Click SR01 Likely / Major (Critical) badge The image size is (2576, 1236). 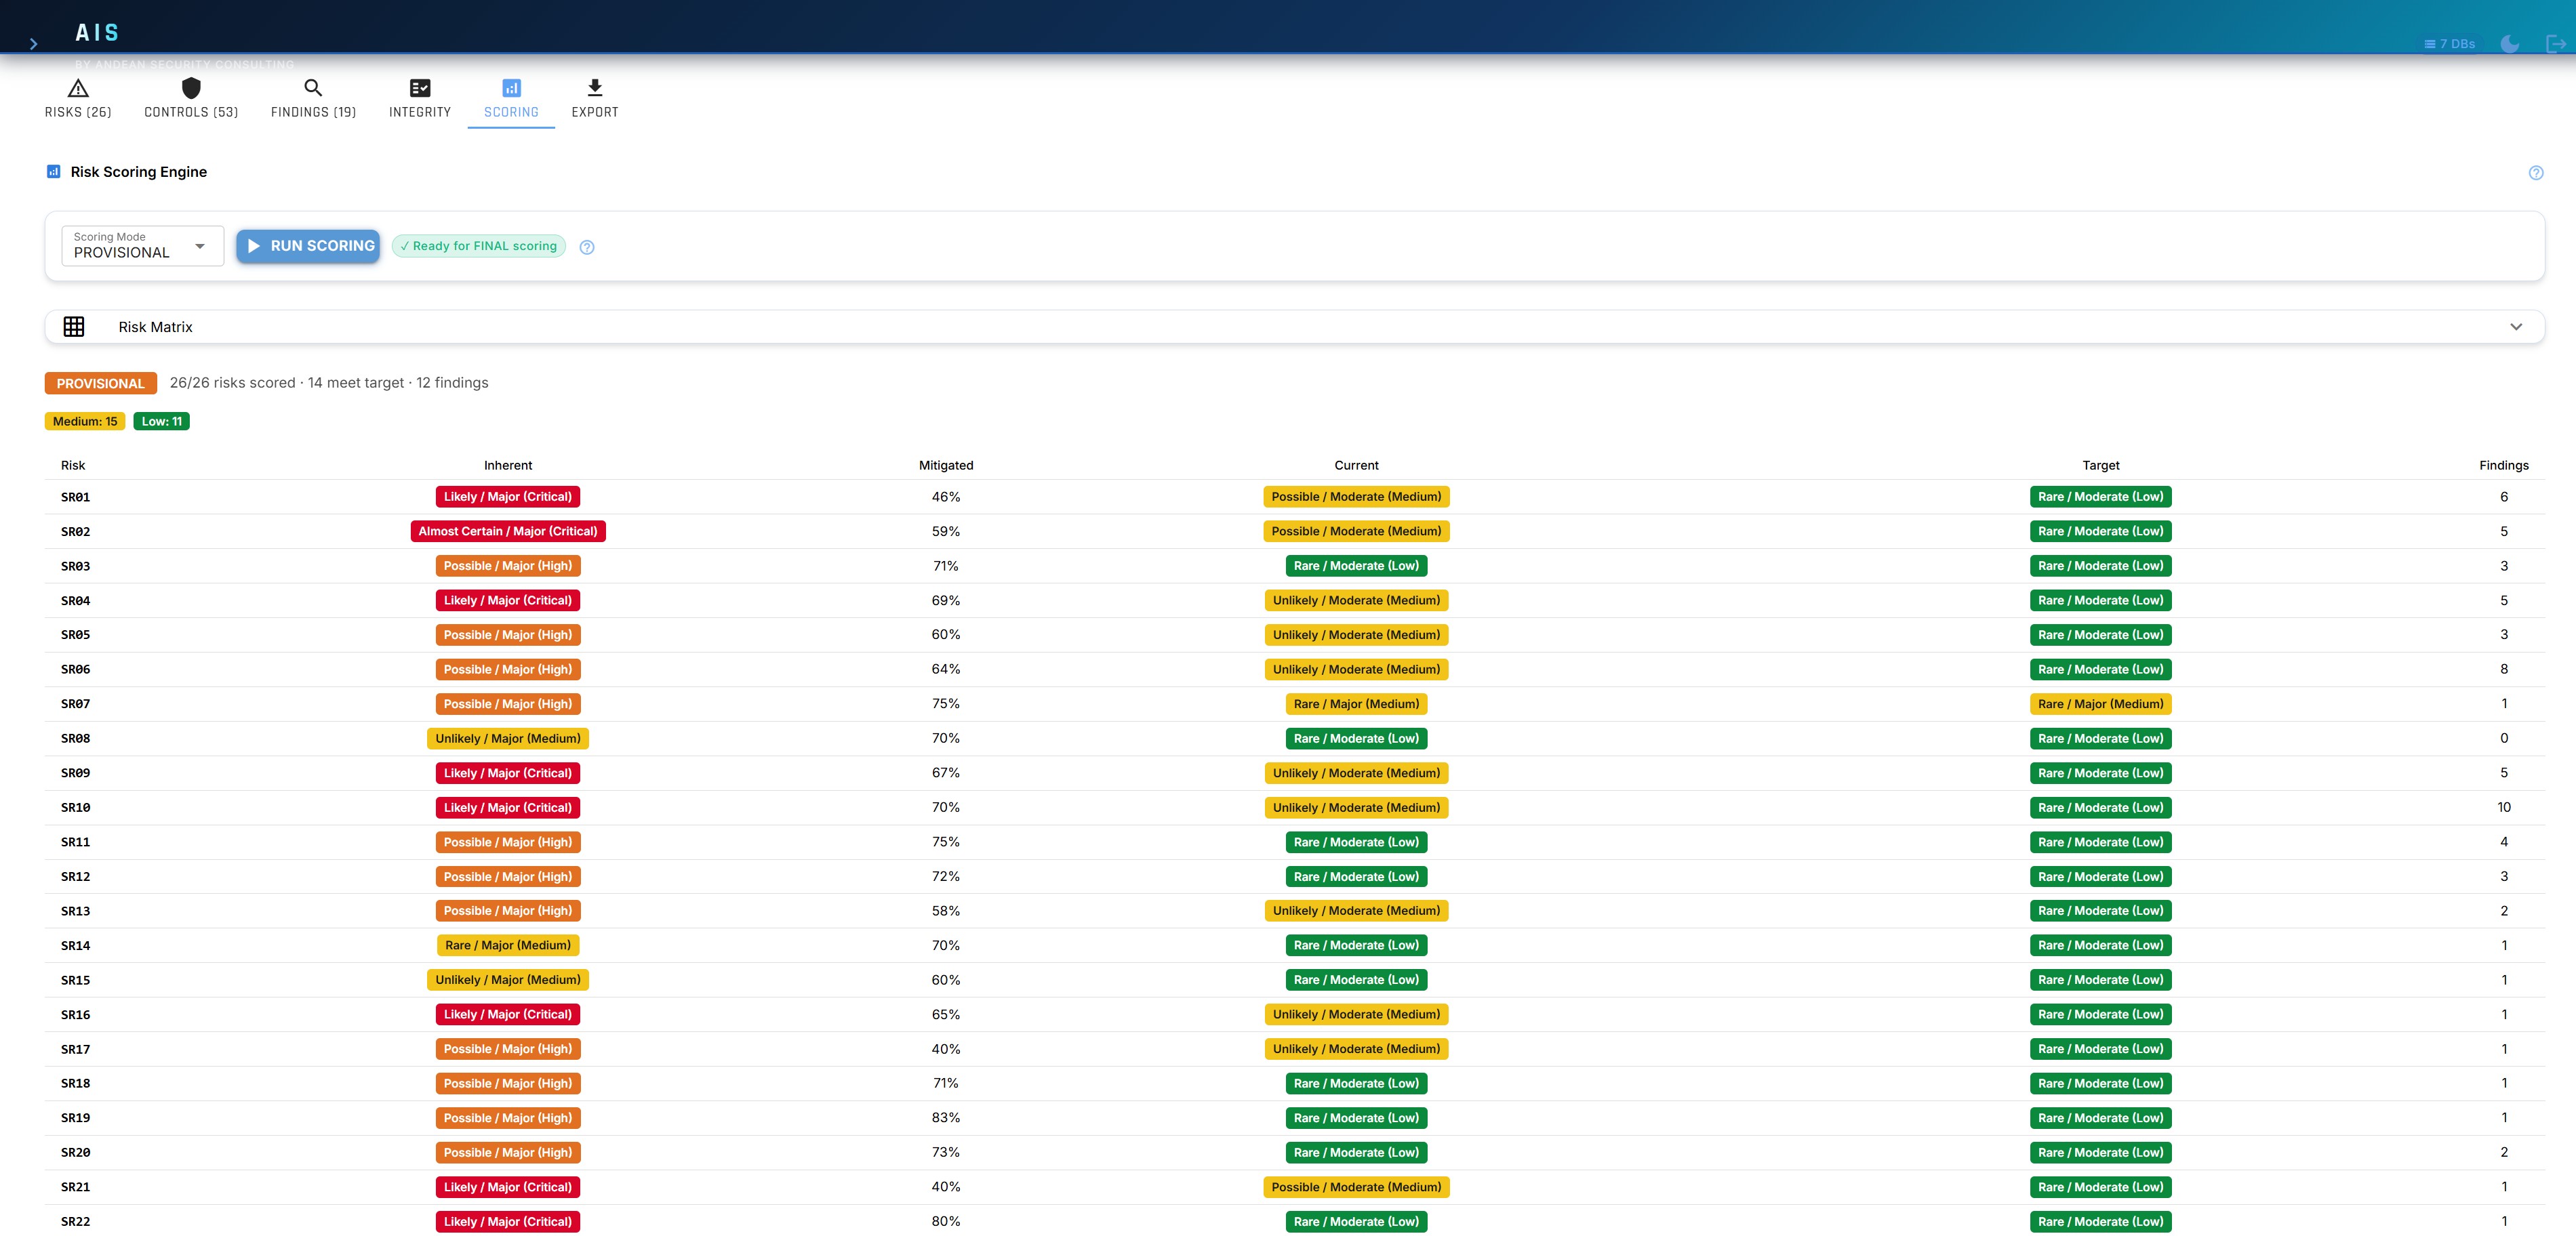coord(508,497)
